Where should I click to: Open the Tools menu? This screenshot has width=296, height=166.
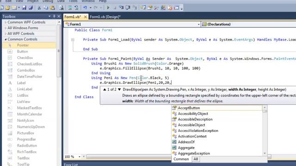73,1
